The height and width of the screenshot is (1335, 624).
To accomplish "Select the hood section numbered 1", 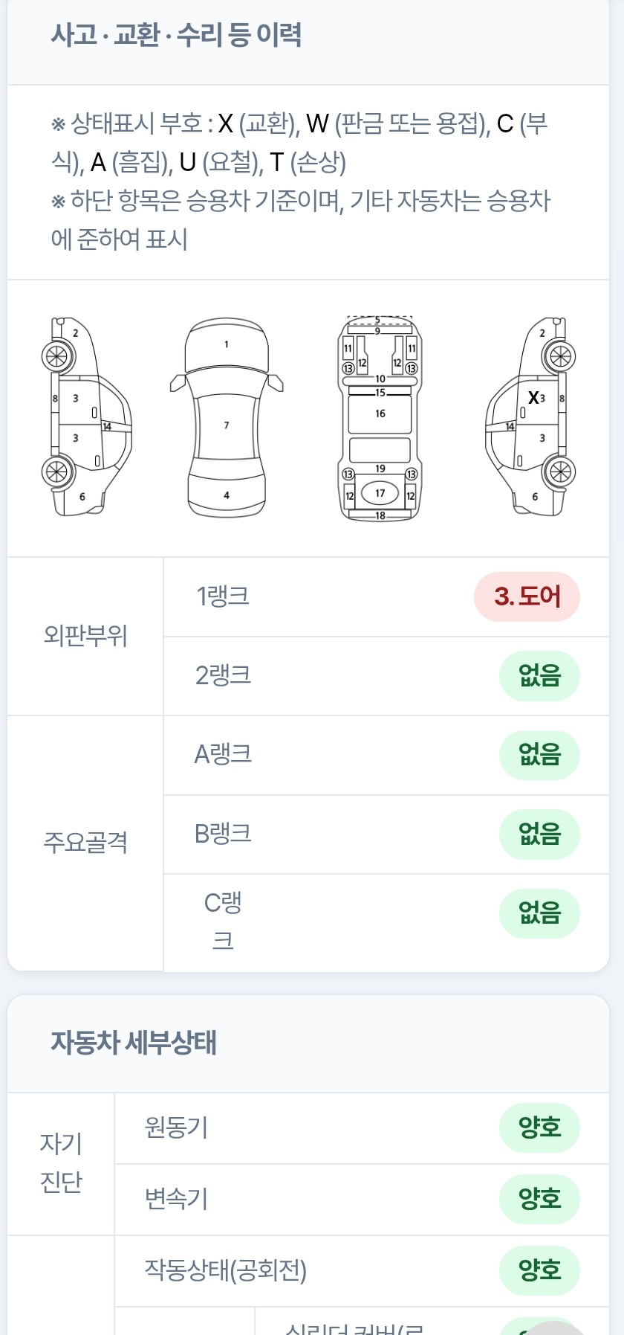I will (227, 344).
